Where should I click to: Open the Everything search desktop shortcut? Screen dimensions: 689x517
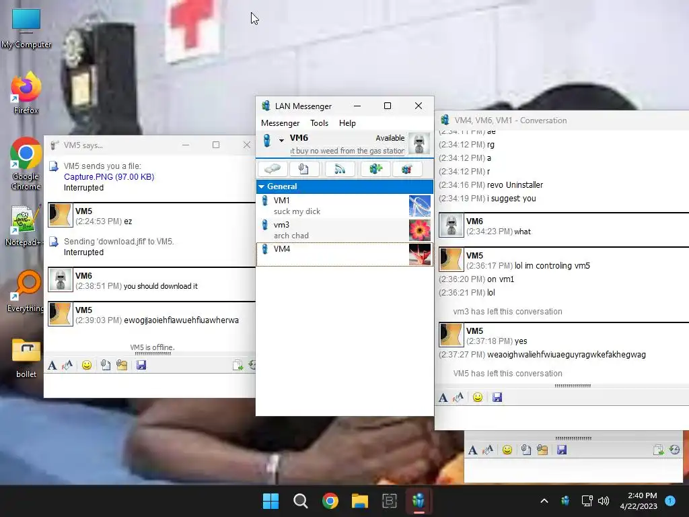click(x=26, y=291)
